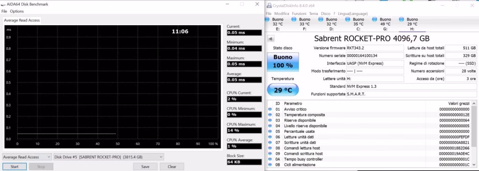Open the File menu in CrystalDiskInfo

click(269, 14)
